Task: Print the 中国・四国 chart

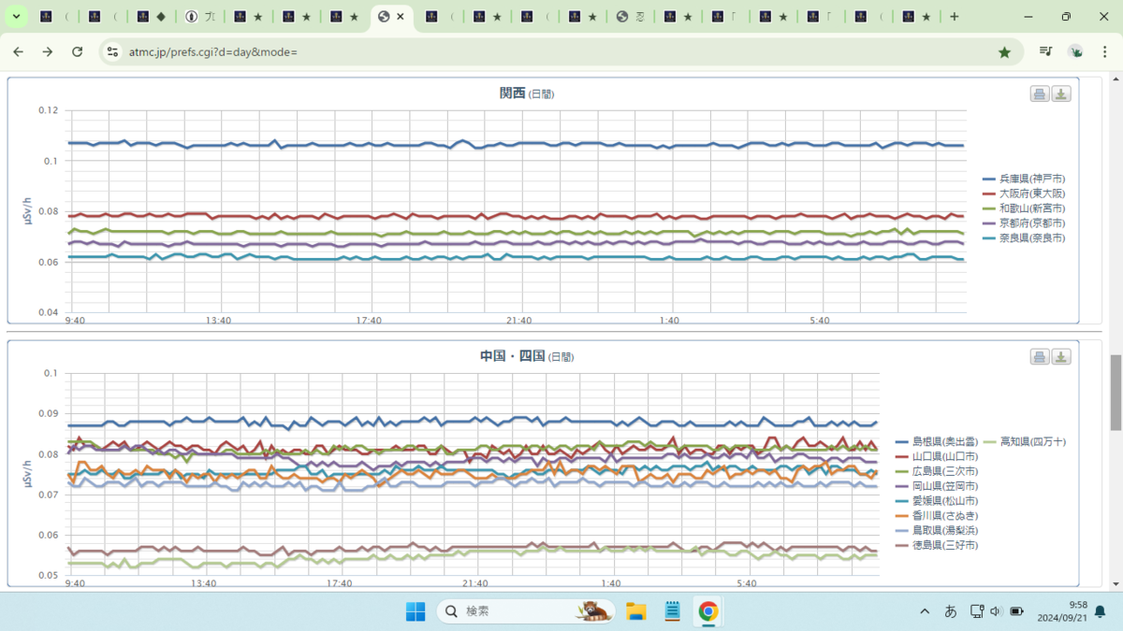Action: pos(1040,356)
